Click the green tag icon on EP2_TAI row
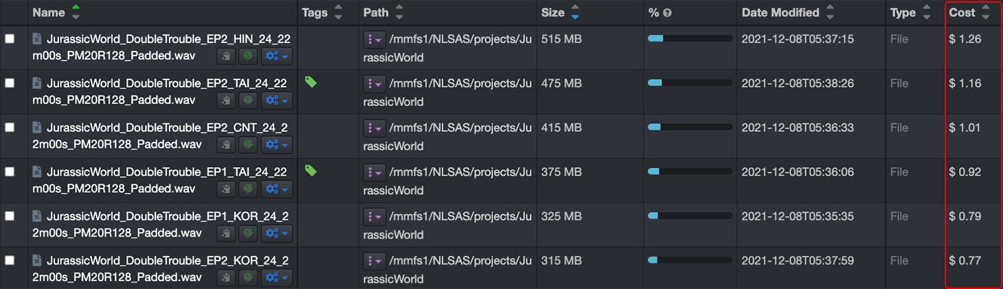The width and height of the screenshot is (1003, 289). (310, 82)
